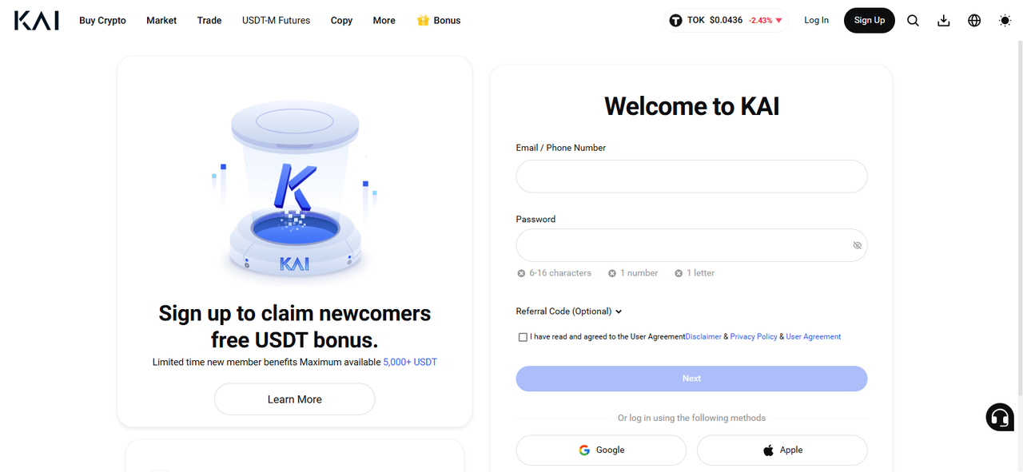Open the Privacy Policy link
This screenshot has height=472, width=1023.
[x=754, y=337]
